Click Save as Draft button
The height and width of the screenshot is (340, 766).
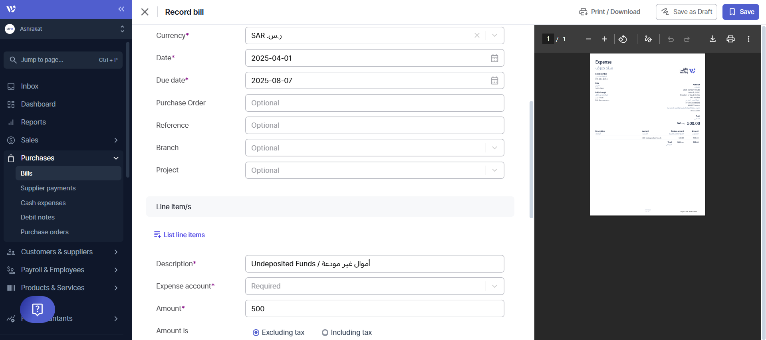click(686, 12)
